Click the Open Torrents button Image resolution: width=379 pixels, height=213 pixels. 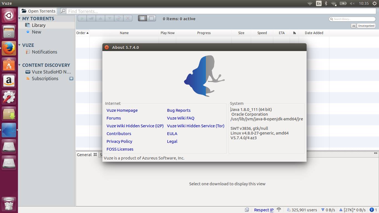pos(38,11)
